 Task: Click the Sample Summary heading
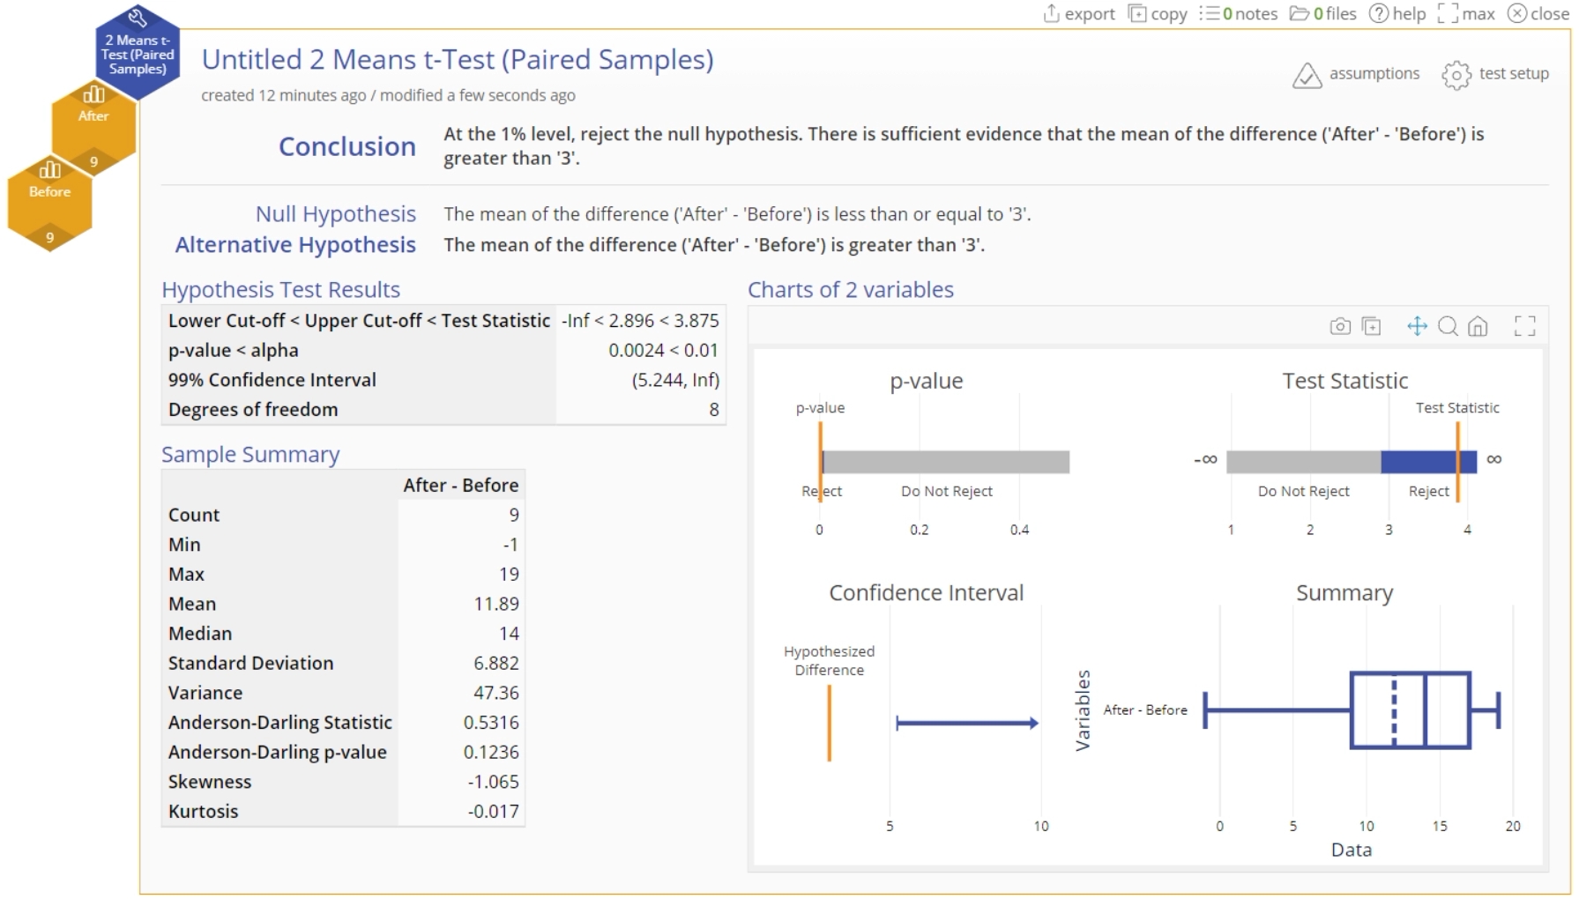pos(250,455)
